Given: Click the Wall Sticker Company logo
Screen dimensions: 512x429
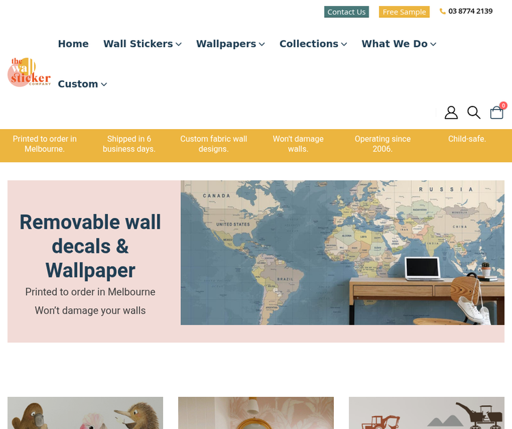Looking at the screenshot, I should coord(29,72).
